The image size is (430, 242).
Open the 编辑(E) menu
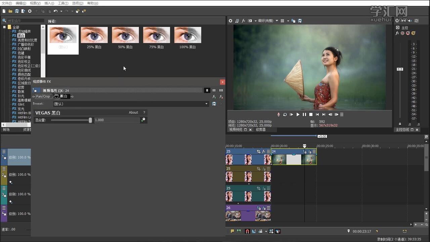click(21, 3)
